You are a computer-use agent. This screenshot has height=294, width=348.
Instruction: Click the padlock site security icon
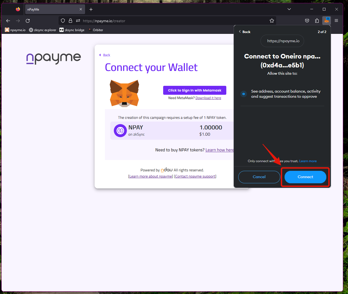pyautogui.click(x=70, y=21)
